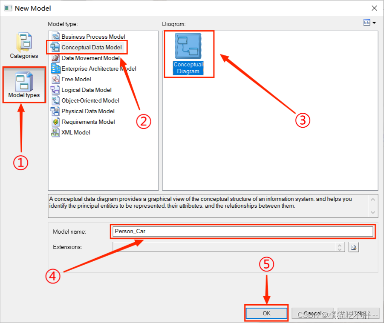This screenshot has height=323, width=384.
Task: Click the Physical Data Model icon
Action: pyautogui.click(x=55, y=111)
